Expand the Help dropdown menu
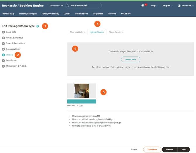This screenshot has height=153, width=196. 154,6
